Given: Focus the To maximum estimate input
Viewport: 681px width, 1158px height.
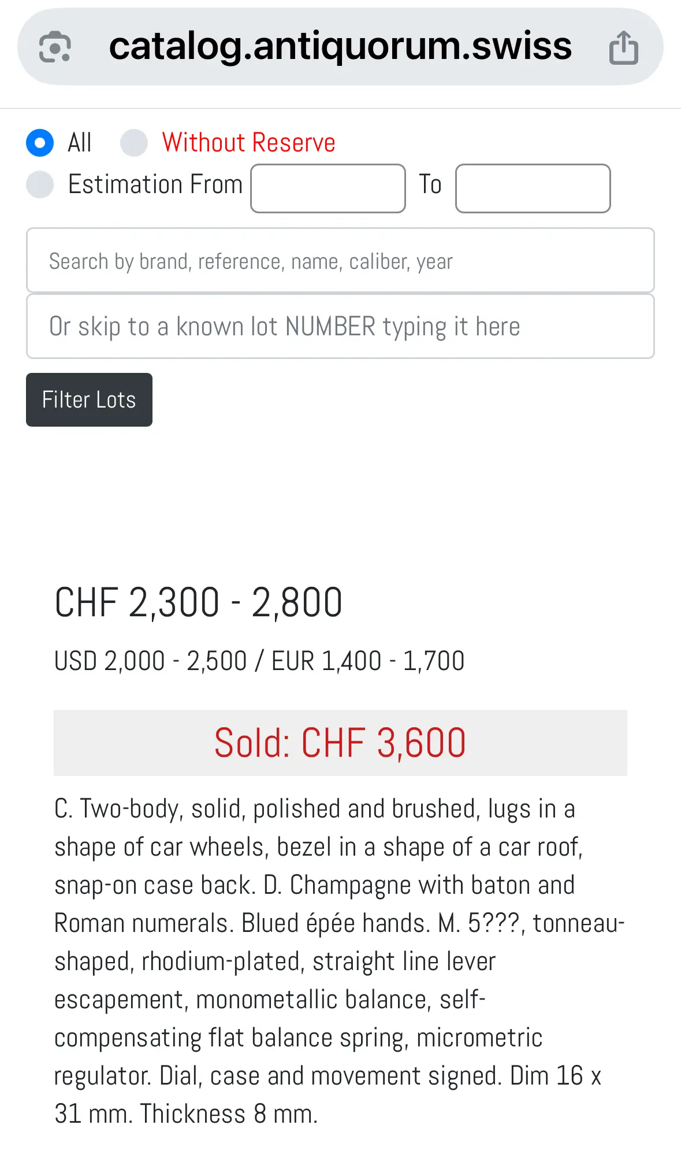Looking at the screenshot, I should point(533,188).
